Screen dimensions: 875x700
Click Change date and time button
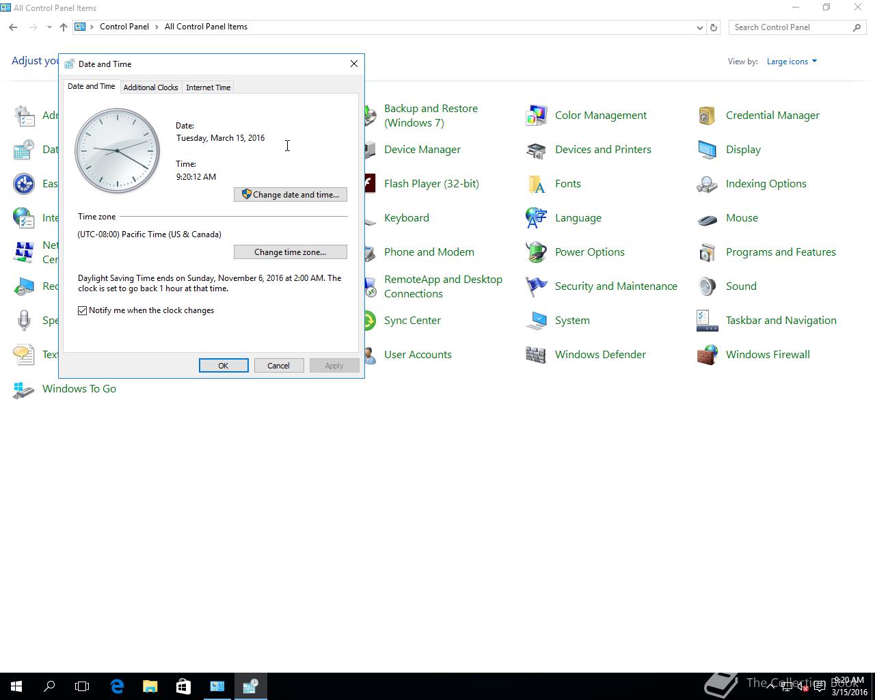coord(291,195)
